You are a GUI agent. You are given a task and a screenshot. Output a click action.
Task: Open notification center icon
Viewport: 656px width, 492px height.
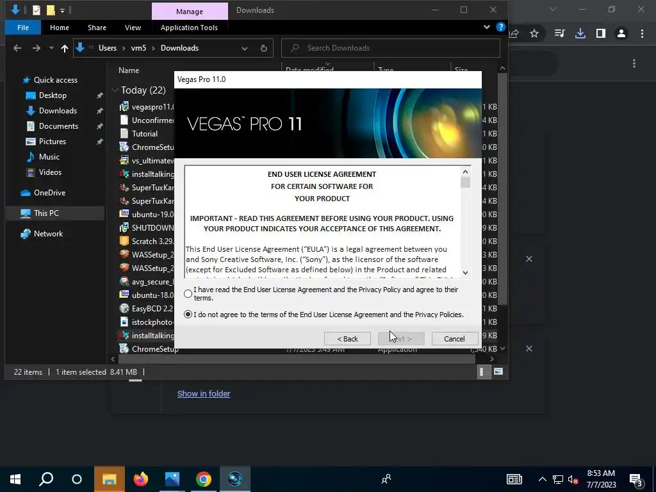click(635, 479)
